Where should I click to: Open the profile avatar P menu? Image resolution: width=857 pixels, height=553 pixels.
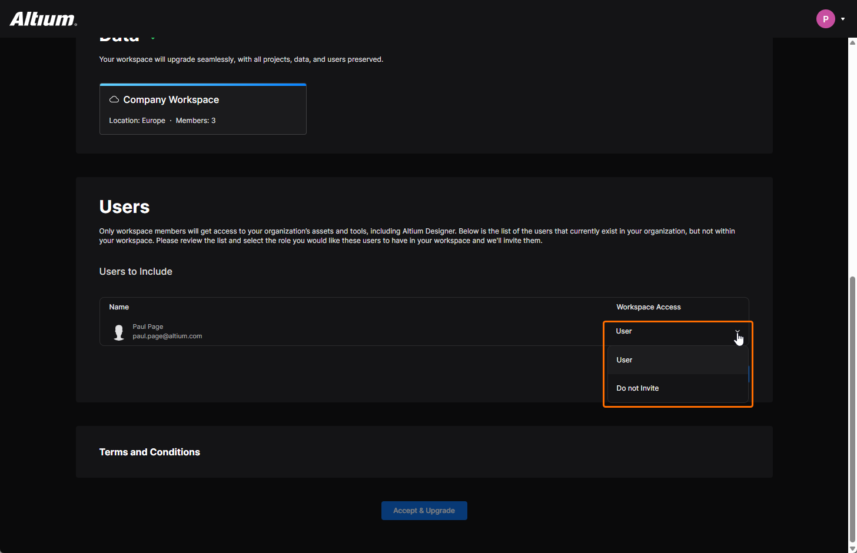(825, 19)
